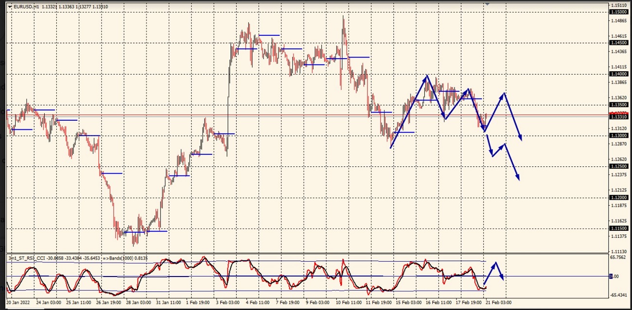Viewport: 632px width, 310px height.
Task: Click the 24 Jan 03:00 time label
Action: click(48, 302)
